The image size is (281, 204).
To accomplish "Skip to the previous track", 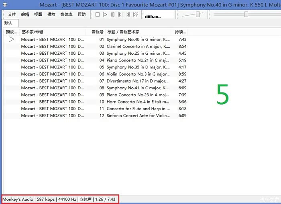I will 120,14.
